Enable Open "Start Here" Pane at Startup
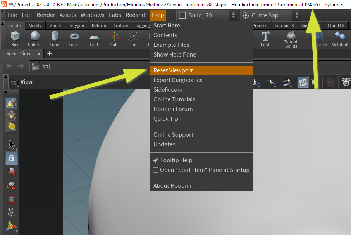This screenshot has height=235, width=351. 156,170
